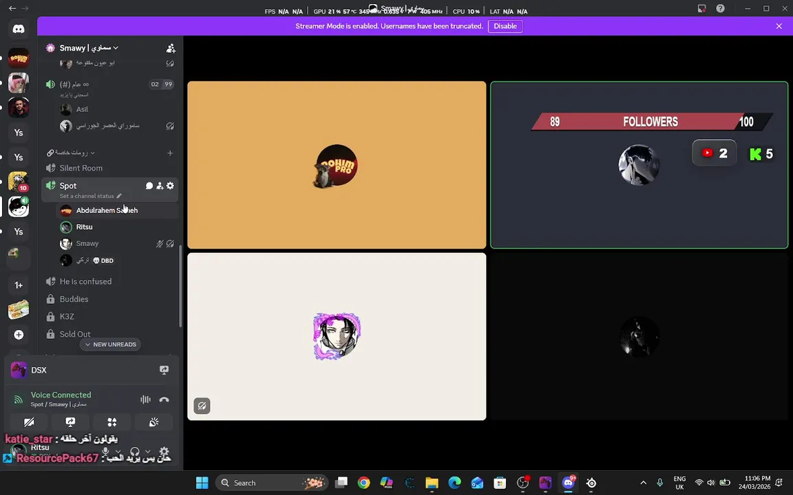Open microphone input options chevron
The image size is (793, 495).
[x=118, y=452]
